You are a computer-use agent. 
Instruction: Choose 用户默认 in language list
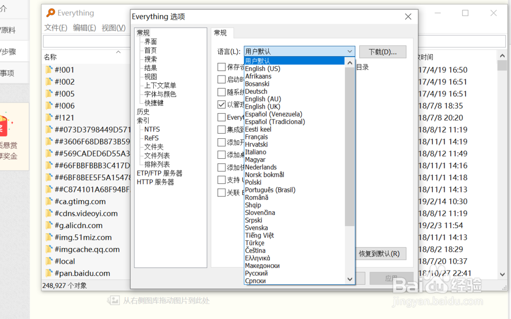pyautogui.click(x=294, y=61)
